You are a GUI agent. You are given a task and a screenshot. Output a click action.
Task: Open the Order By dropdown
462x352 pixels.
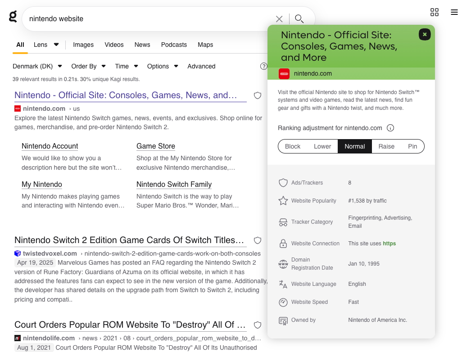coord(88,66)
